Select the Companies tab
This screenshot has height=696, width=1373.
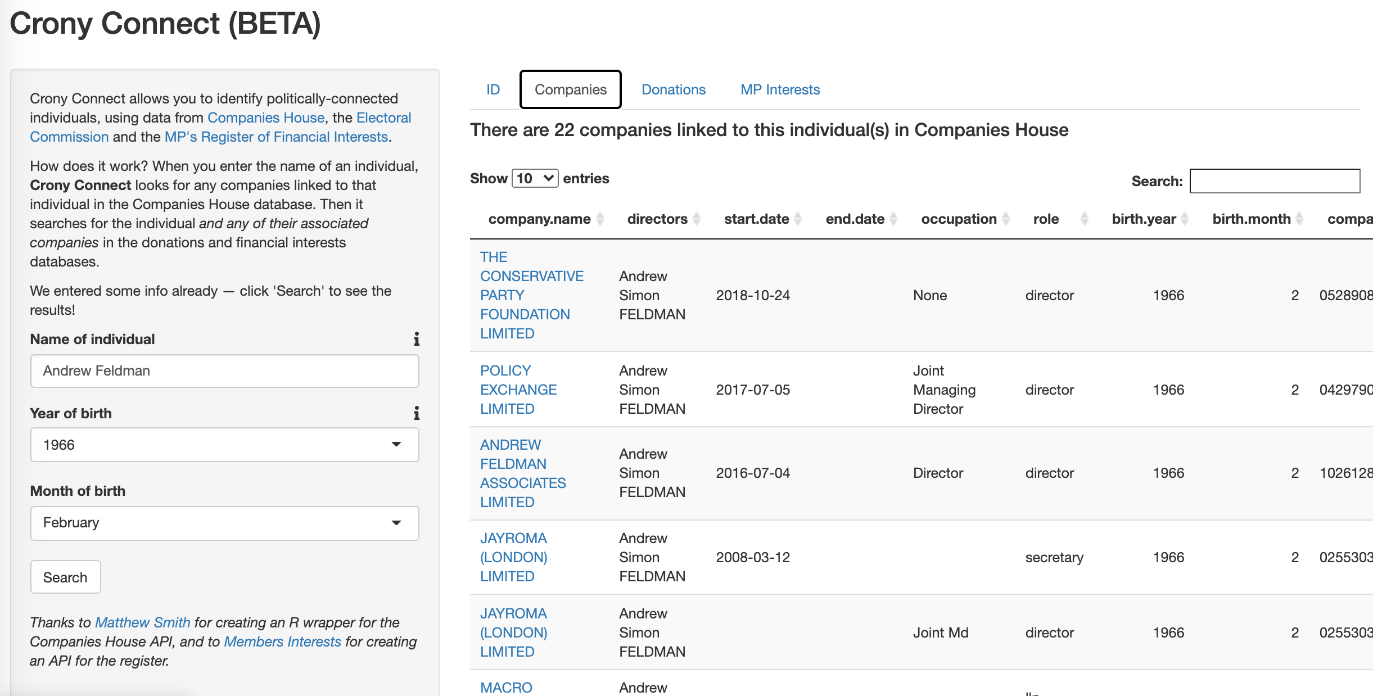pos(571,89)
